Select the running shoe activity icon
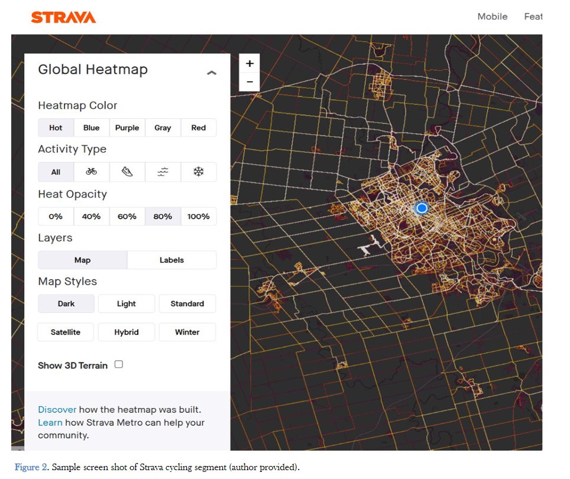 click(x=127, y=171)
